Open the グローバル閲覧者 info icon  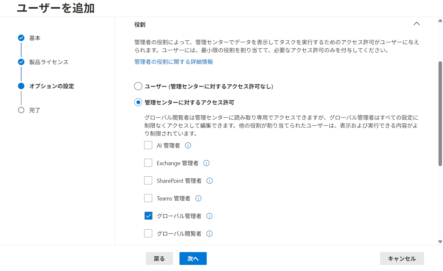[209, 233]
